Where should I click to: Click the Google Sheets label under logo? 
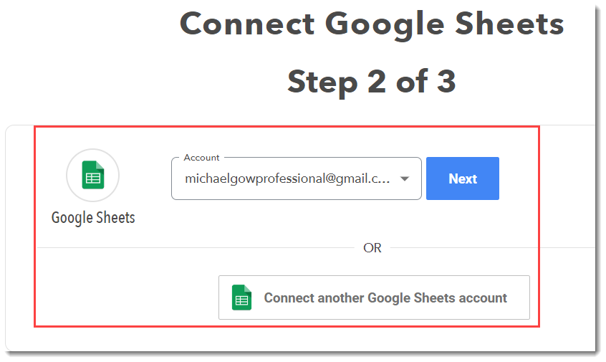(93, 217)
